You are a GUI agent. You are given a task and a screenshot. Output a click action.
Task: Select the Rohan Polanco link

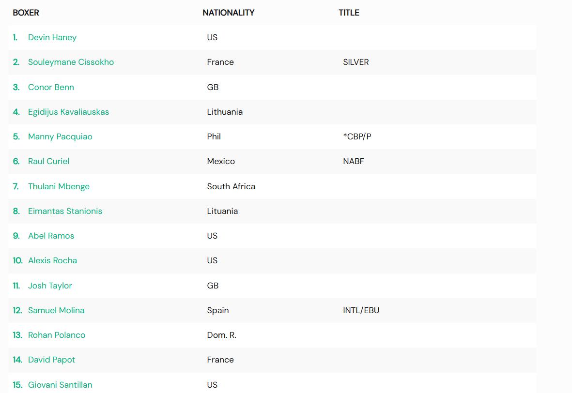tap(57, 335)
